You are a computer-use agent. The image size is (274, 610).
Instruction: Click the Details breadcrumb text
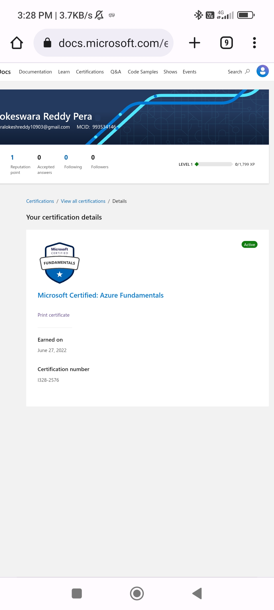(x=119, y=201)
